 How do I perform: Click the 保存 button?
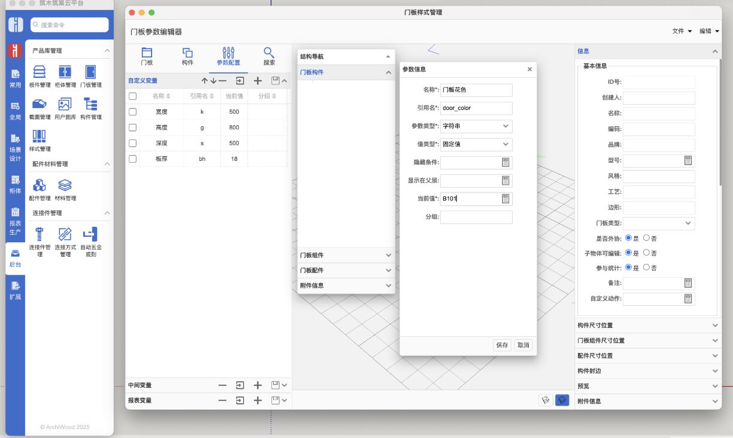(x=502, y=345)
